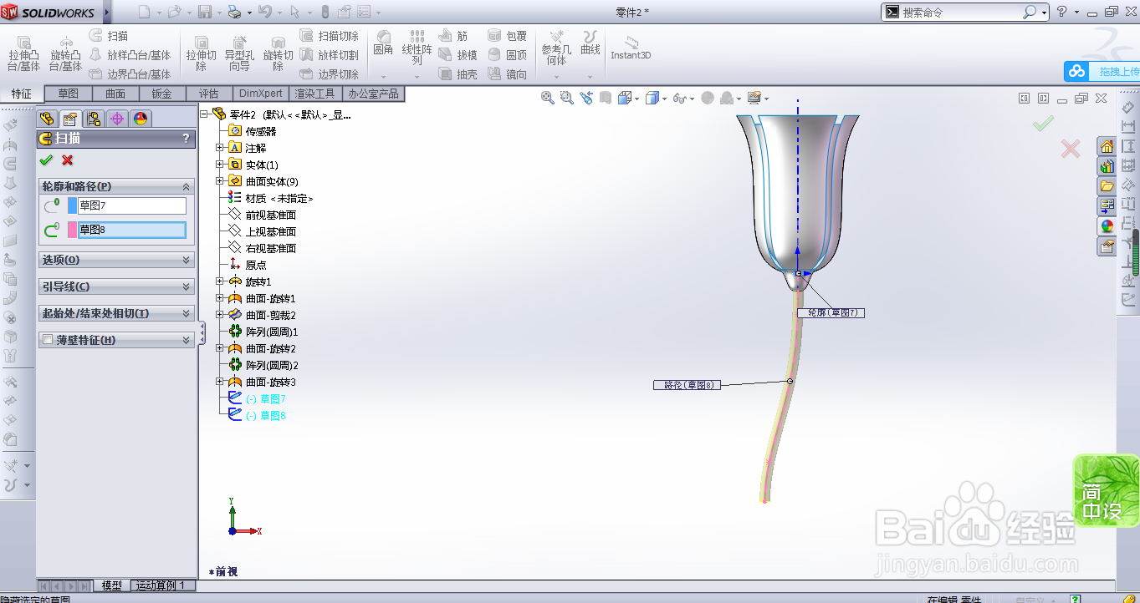The image size is (1140, 603).
Task: Cancel with the red X in graphics corner
Action: (1071, 149)
